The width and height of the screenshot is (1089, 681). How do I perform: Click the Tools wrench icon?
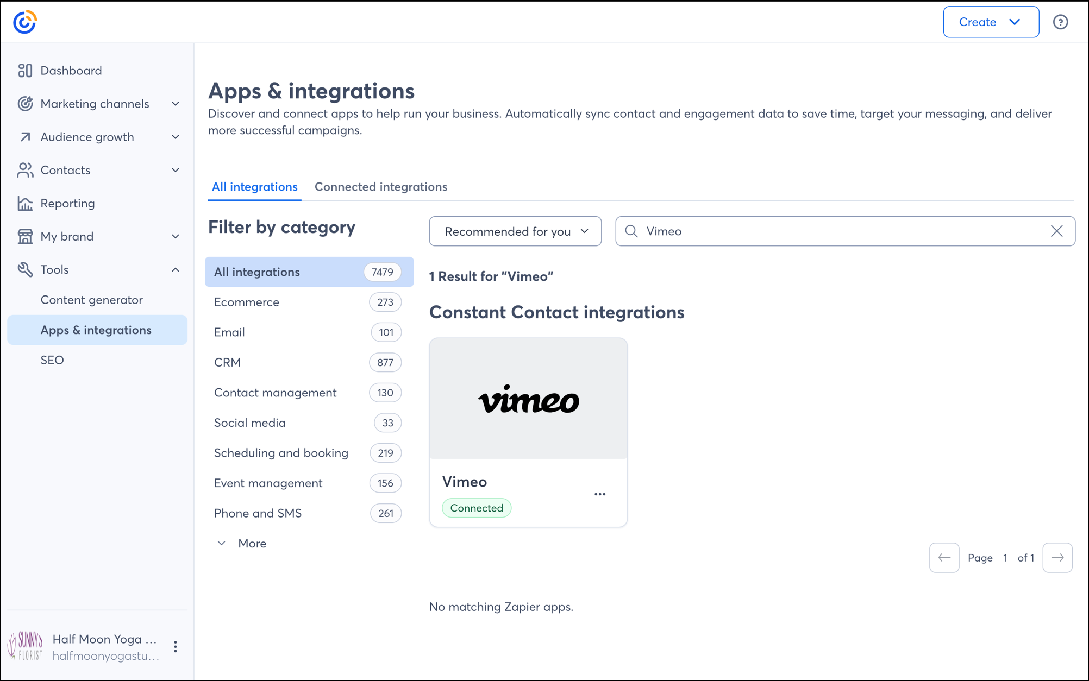tap(25, 269)
